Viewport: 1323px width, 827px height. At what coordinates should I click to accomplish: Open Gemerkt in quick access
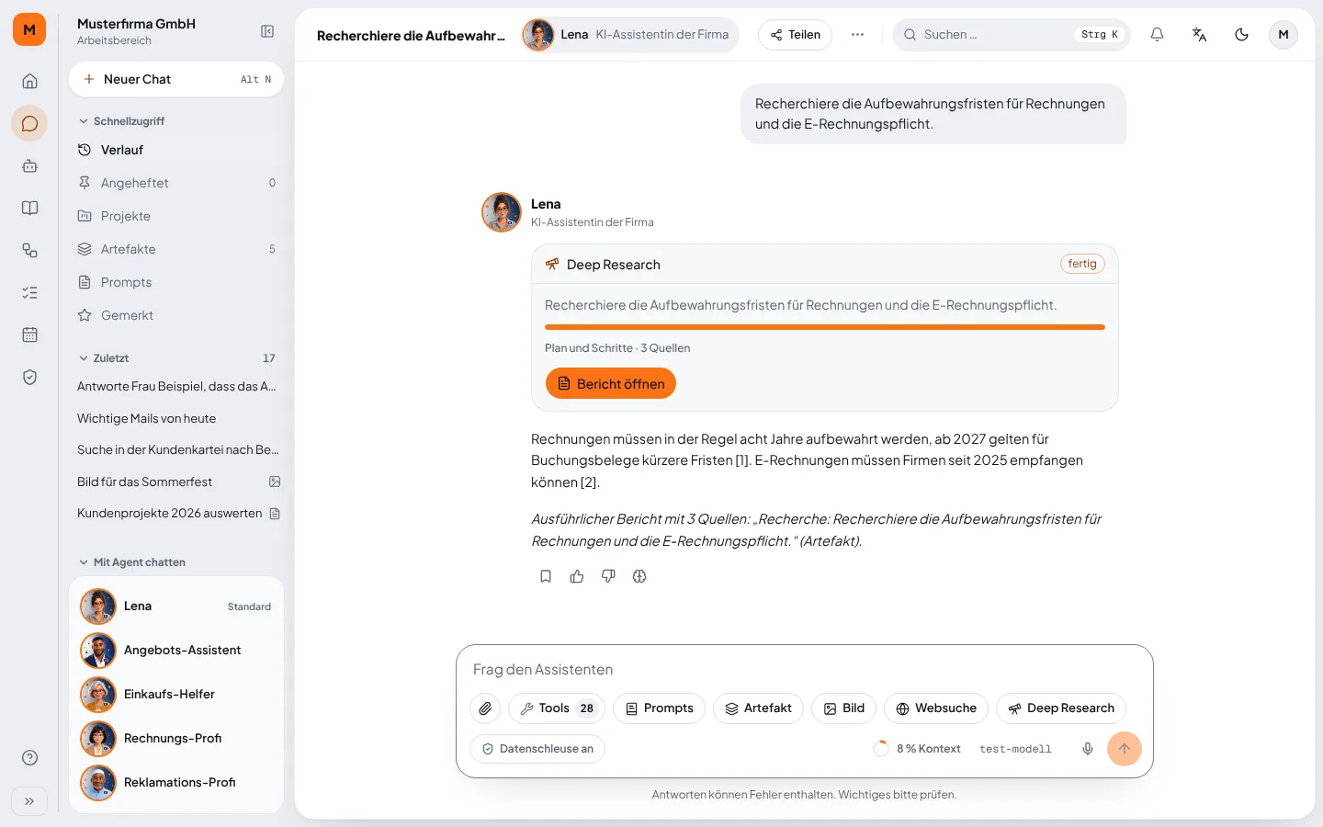176,315
